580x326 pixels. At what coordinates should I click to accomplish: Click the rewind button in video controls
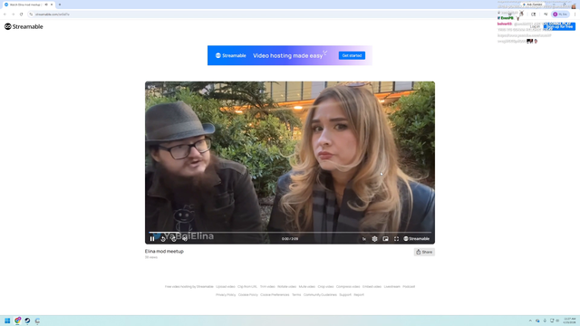[x=163, y=239]
